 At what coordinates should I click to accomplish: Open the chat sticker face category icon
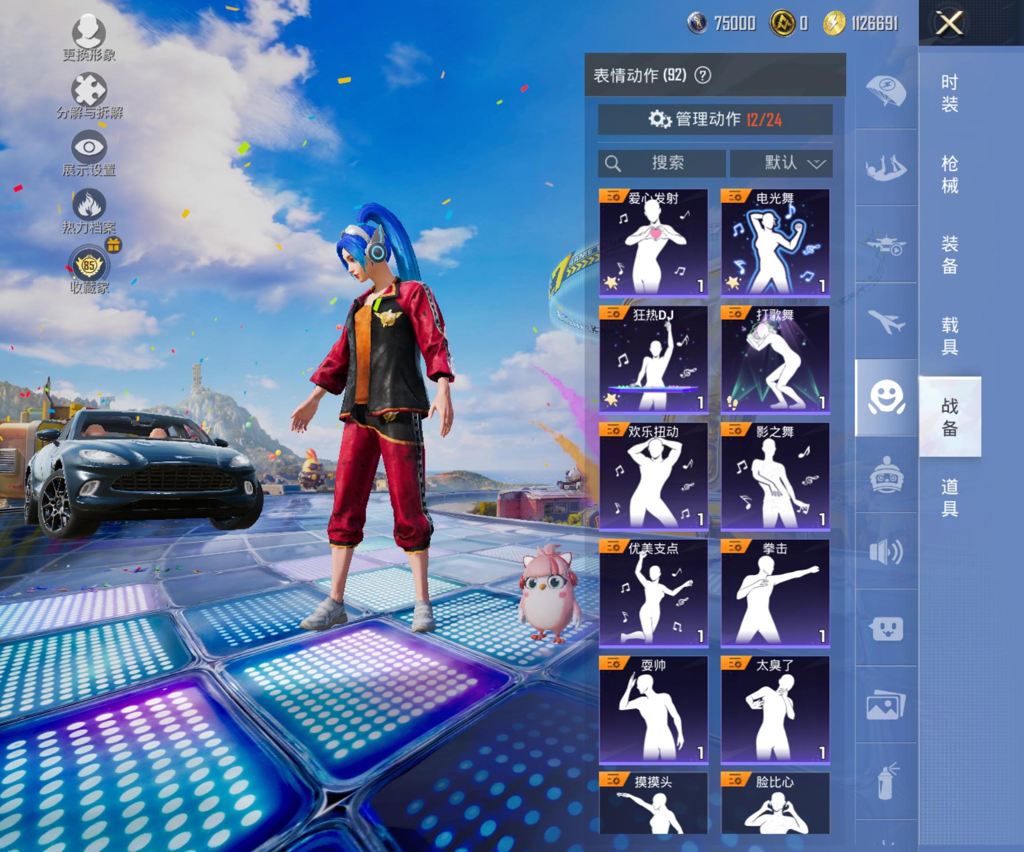pos(886,628)
